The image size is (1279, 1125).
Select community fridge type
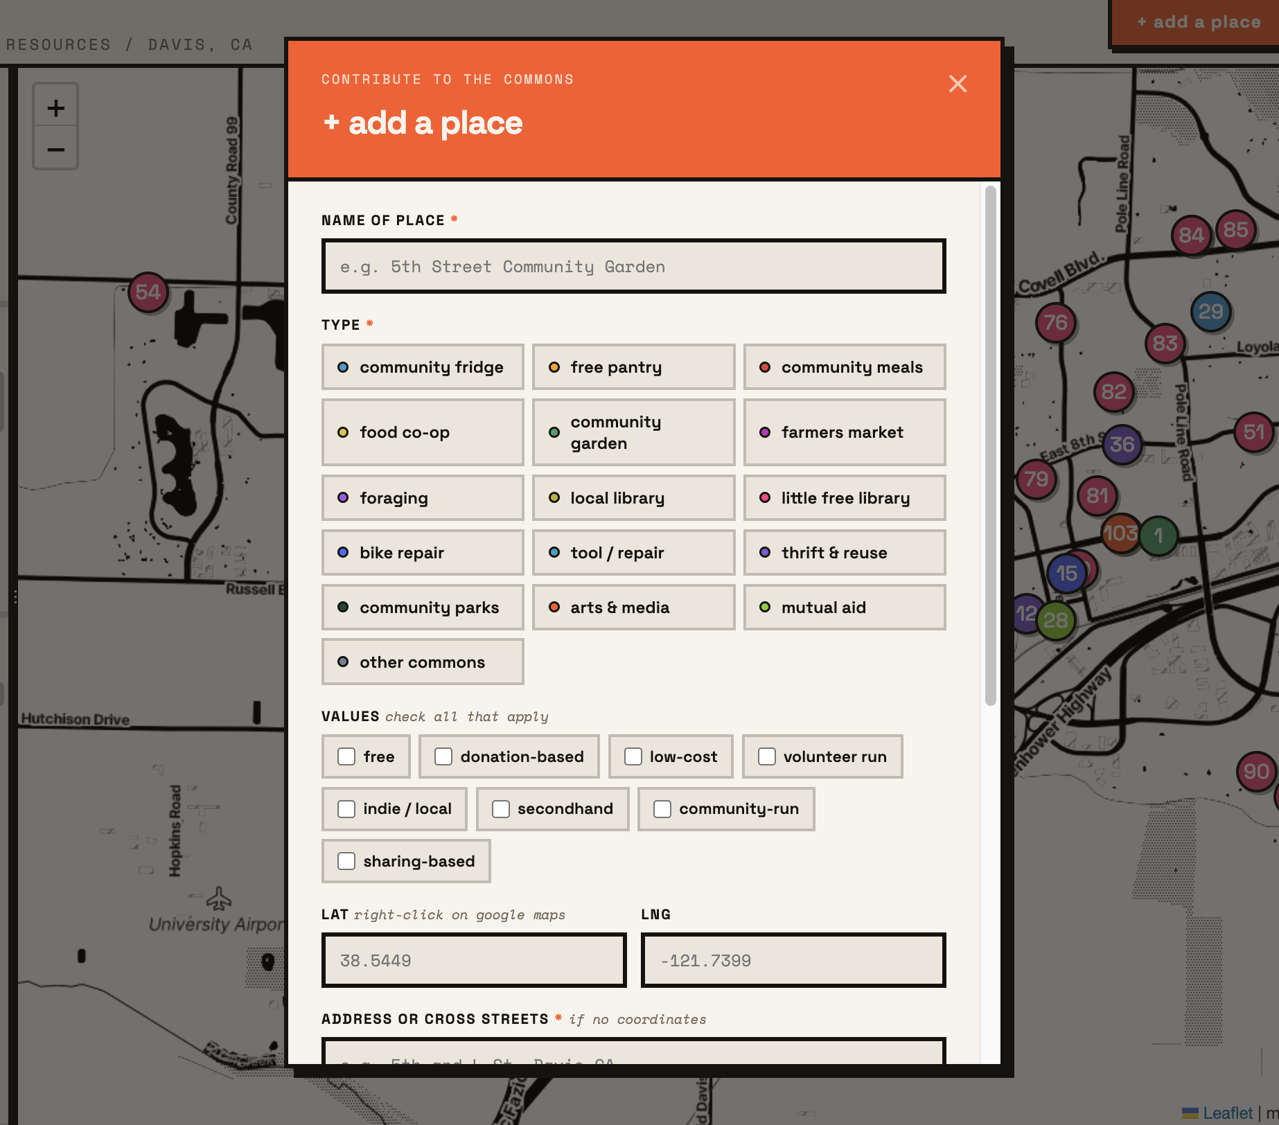click(423, 367)
